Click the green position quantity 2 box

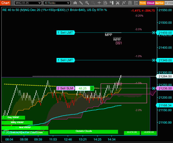[x=92, y=88]
